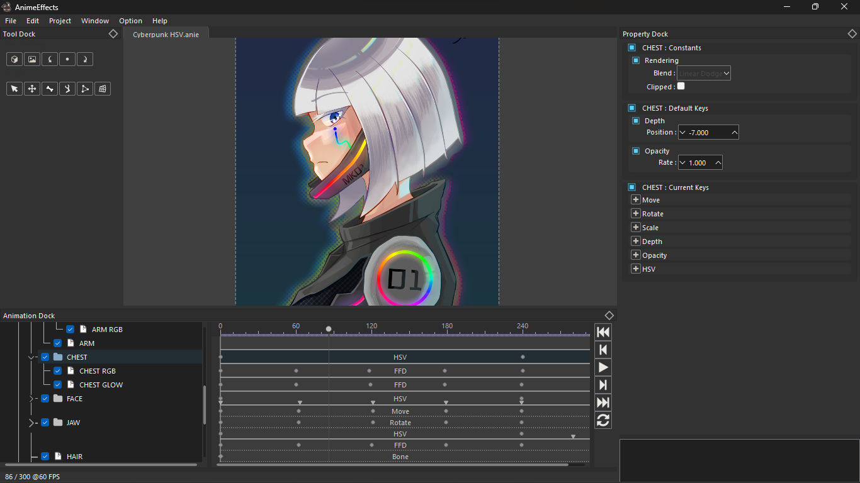Increase the Opacity Rate value
The width and height of the screenshot is (860, 483).
[x=718, y=163]
